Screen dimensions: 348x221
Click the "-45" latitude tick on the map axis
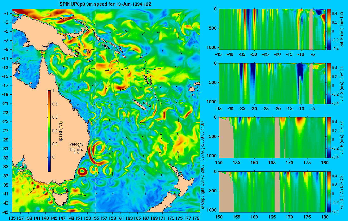pyautogui.click(x=5, y=212)
